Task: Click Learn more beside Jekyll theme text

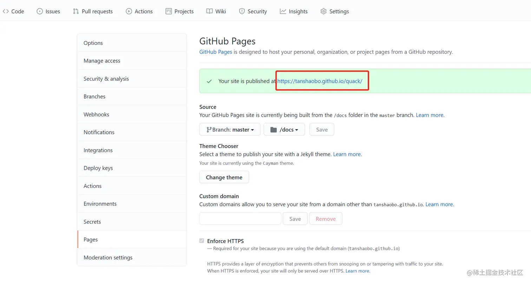Action: tap(347, 154)
